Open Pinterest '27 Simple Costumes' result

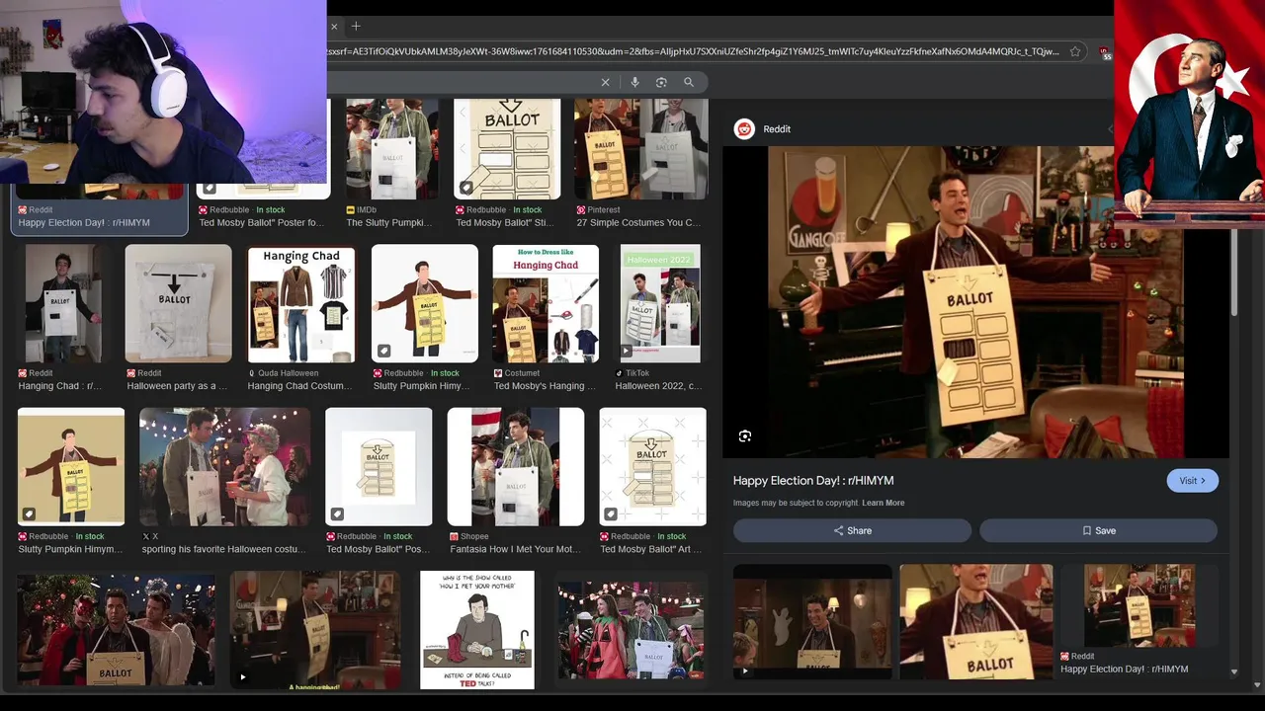pos(641,149)
